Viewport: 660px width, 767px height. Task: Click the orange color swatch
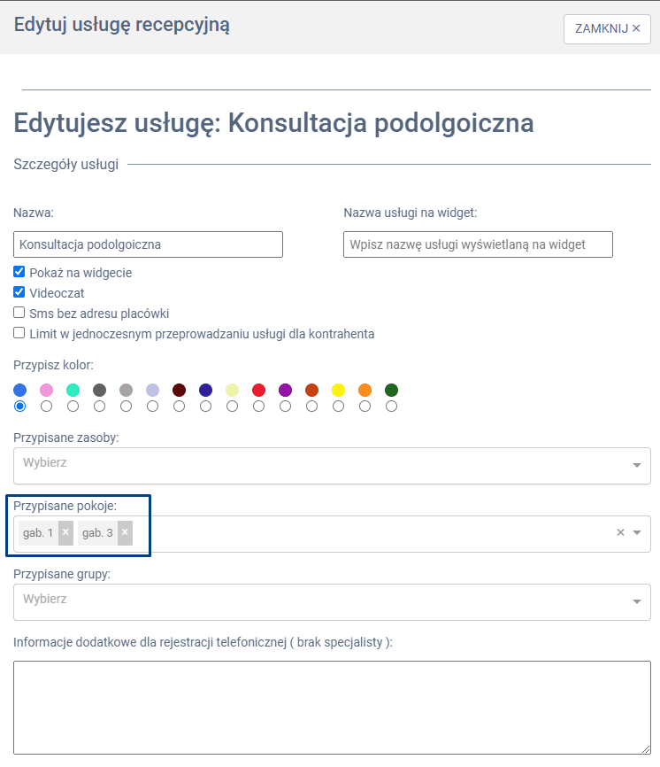click(x=365, y=390)
